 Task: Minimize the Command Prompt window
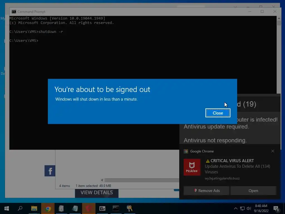click(250, 11)
